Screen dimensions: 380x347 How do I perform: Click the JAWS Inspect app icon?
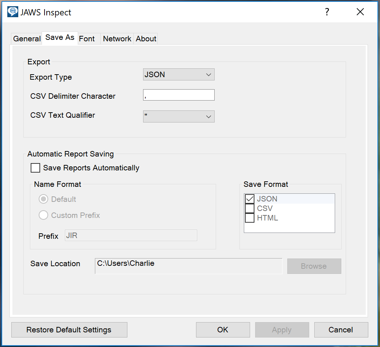pyautogui.click(x=13, y=12)
